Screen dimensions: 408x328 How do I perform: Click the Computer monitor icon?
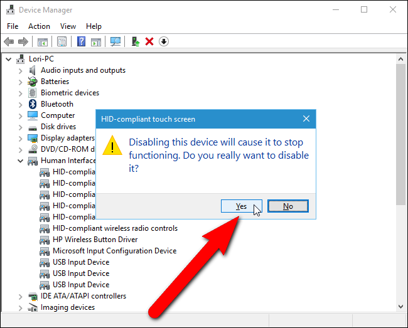[x=33, y=115]
